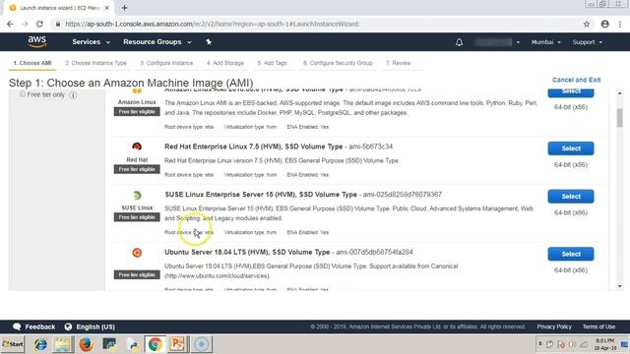Go to Choose Instance Type step

(x=95, y=63)
